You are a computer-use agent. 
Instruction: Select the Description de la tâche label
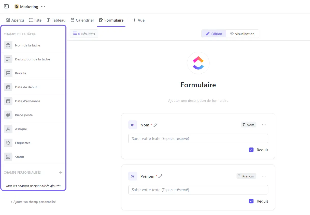[33, 59]
